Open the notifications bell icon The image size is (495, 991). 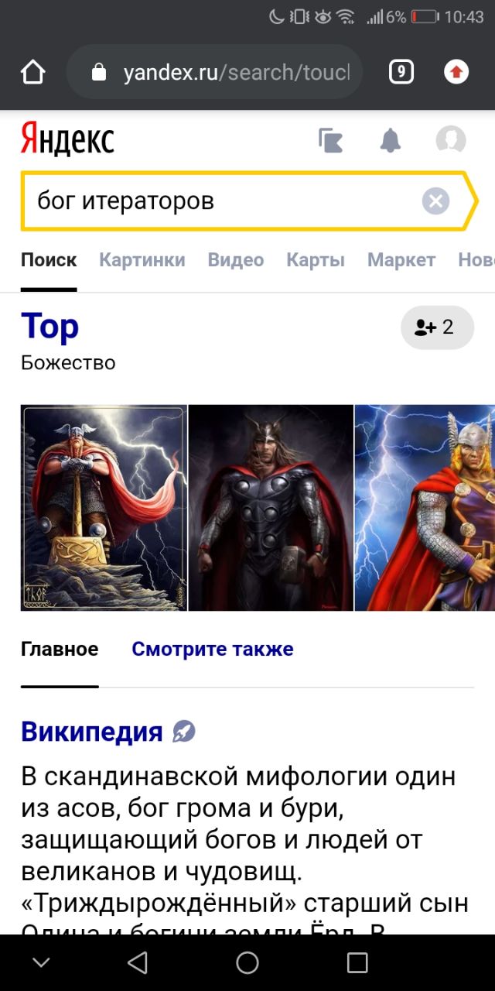tap(391, 140)
